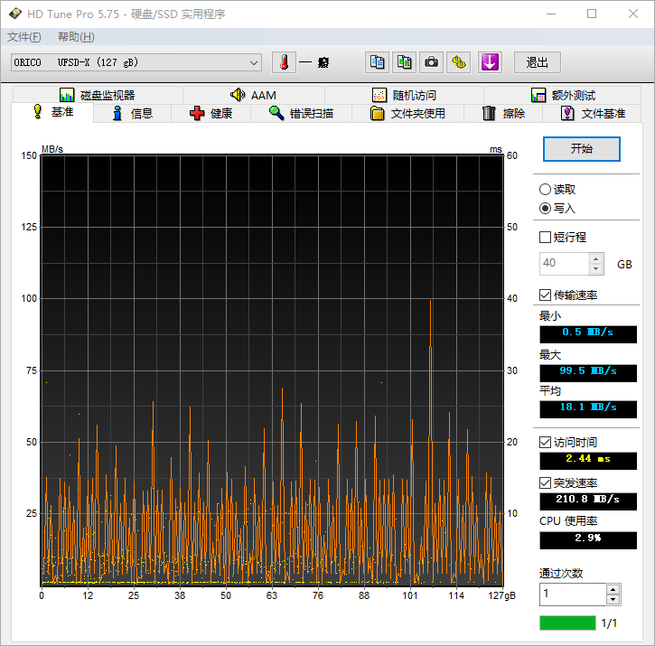Screen dimensions: 655x646
Task: Toggle the 访问时间 checkbox
Action: tap(545, 442)
